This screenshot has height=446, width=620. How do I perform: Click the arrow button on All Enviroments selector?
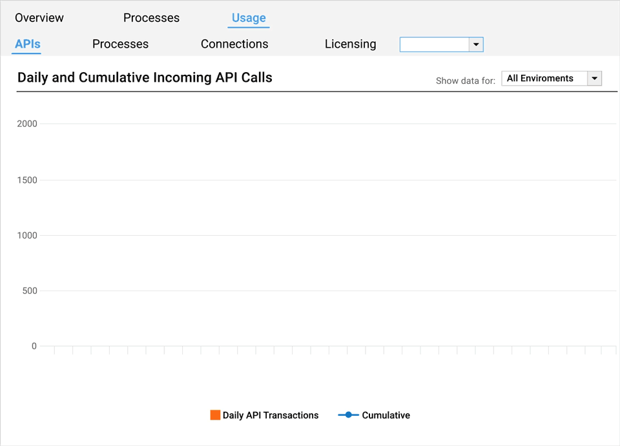pos(594,79)
